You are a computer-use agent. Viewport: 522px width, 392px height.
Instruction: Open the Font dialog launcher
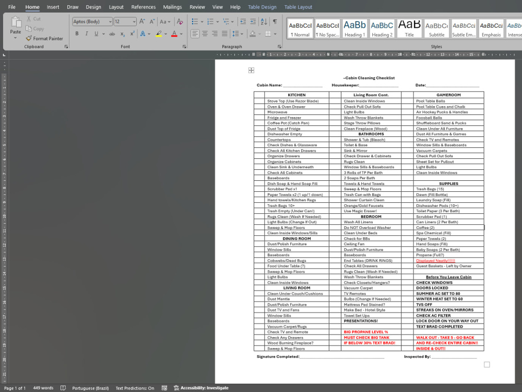coord(184,47)
